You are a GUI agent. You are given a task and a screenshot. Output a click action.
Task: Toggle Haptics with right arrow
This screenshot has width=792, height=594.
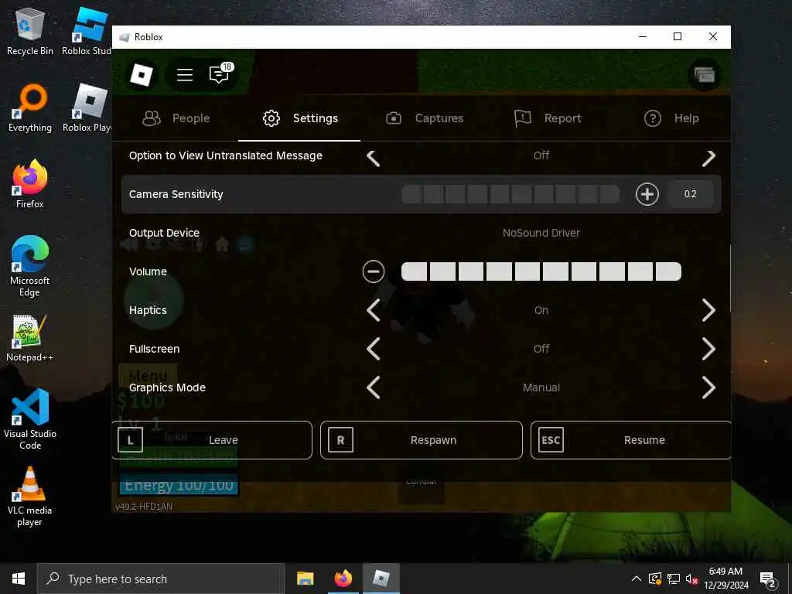(x=708, y=310)
